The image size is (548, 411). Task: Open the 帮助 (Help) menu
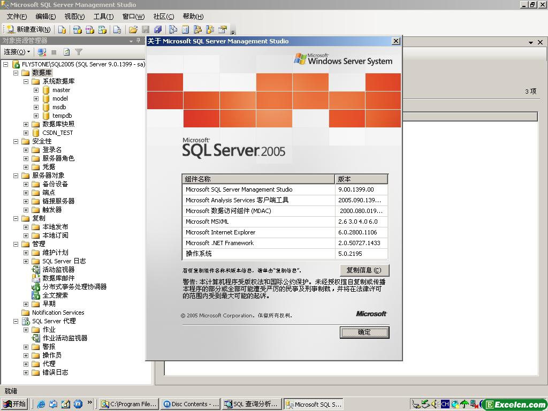coord(193,17)
